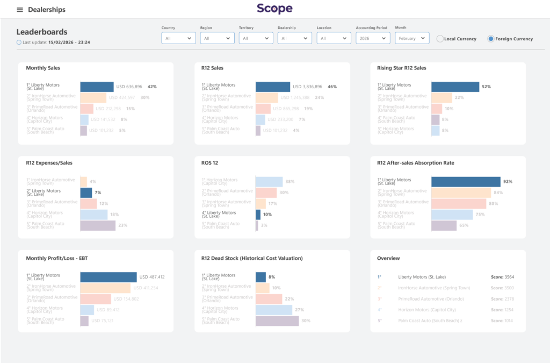Click R12 After-sales Absorption Rate title
Image resolution: width=550 pixels, height=363 pixels.
(415, 163)
